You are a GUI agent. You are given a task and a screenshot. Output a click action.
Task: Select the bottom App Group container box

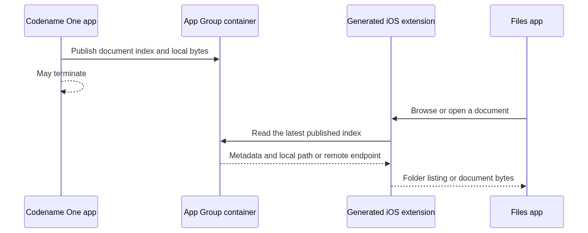(x=220, y=212)
